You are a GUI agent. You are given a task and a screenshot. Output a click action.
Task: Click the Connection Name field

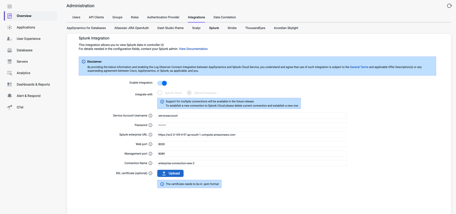point(252,163)
